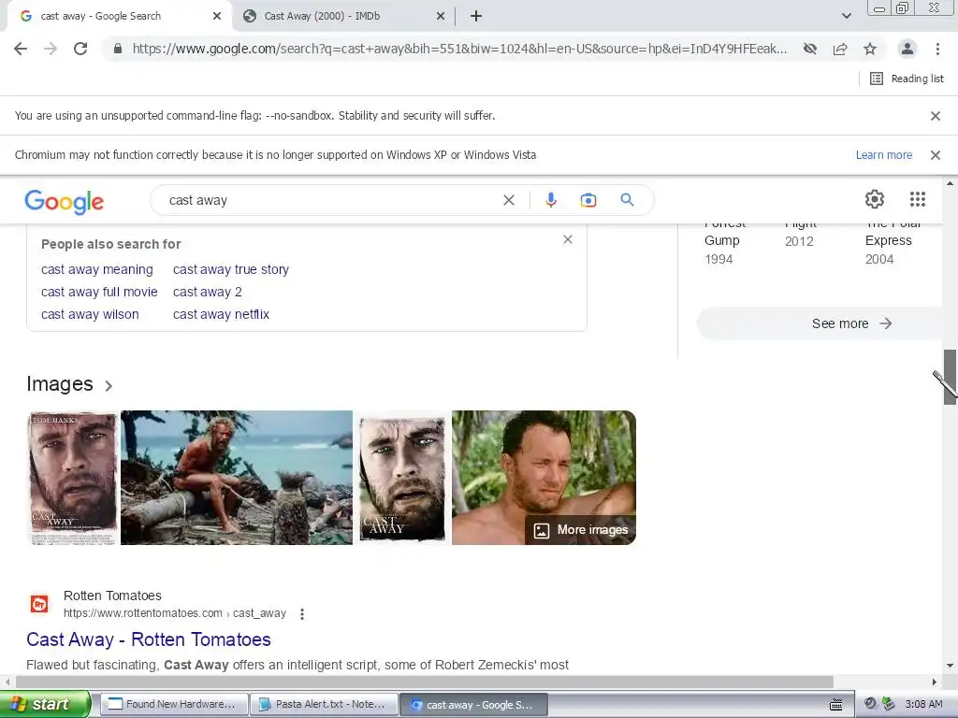The image size is (958, 718).
Task: Share this page icon in address bar
Action: pos(840,49)
